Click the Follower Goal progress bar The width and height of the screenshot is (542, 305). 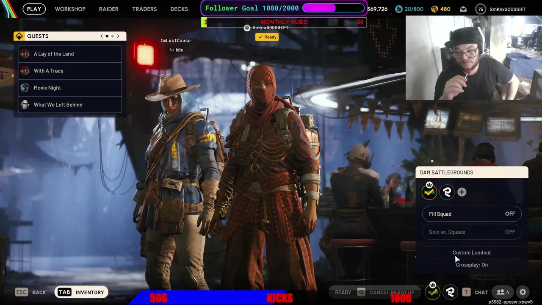pos(333,8)
